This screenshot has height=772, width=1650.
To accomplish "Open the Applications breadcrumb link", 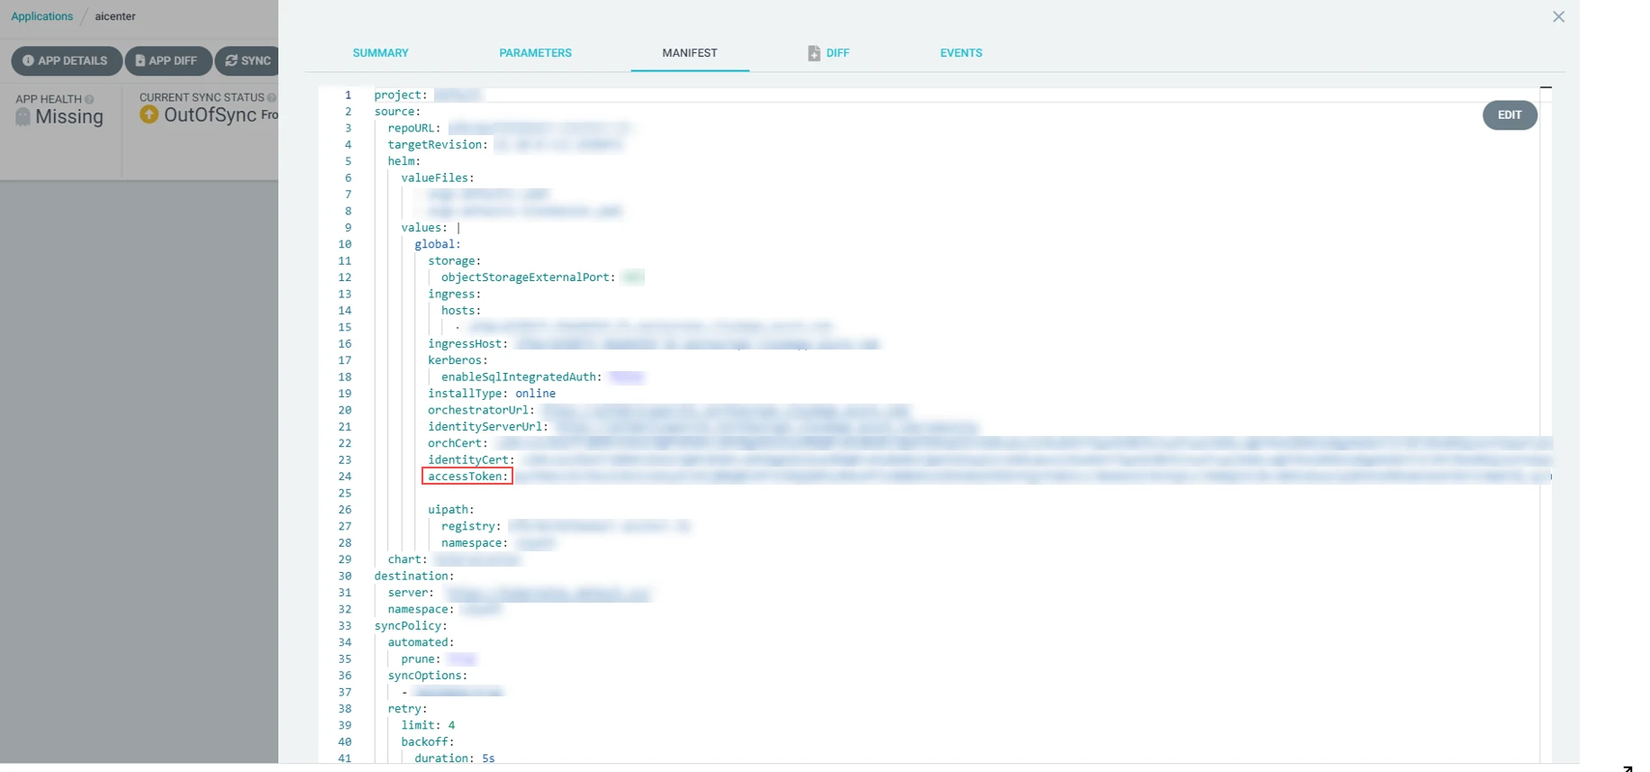I will 41,16.
